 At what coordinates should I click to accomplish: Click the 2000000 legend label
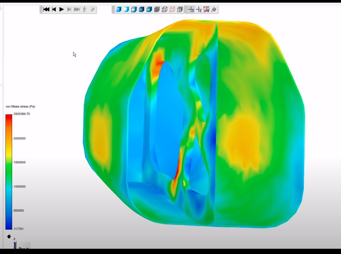tap(19, 138)
